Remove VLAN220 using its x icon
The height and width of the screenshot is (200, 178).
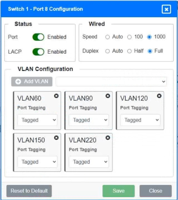click(x=108, y=138)
